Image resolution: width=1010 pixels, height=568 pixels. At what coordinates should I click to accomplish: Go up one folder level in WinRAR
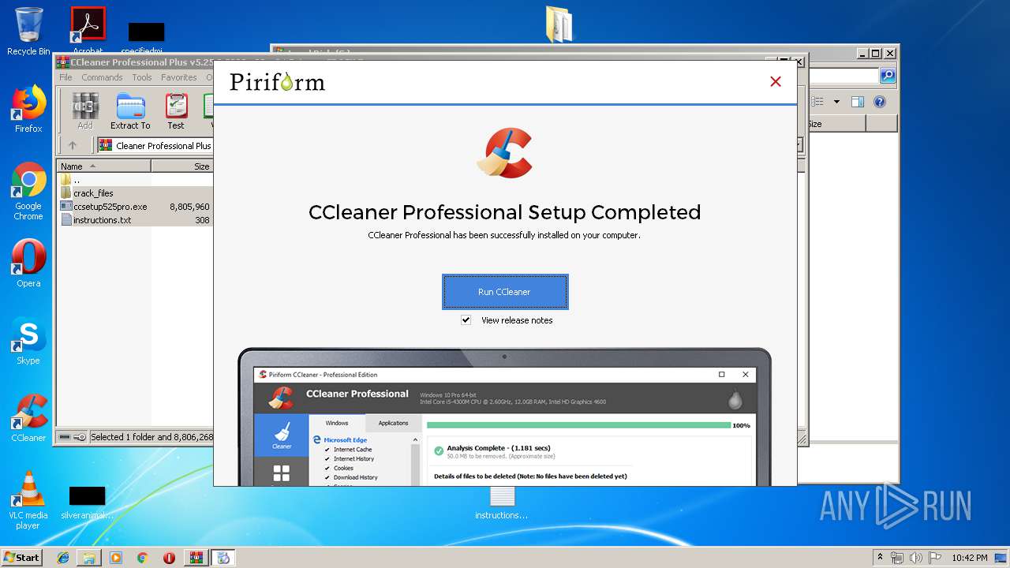pos(73,145)
